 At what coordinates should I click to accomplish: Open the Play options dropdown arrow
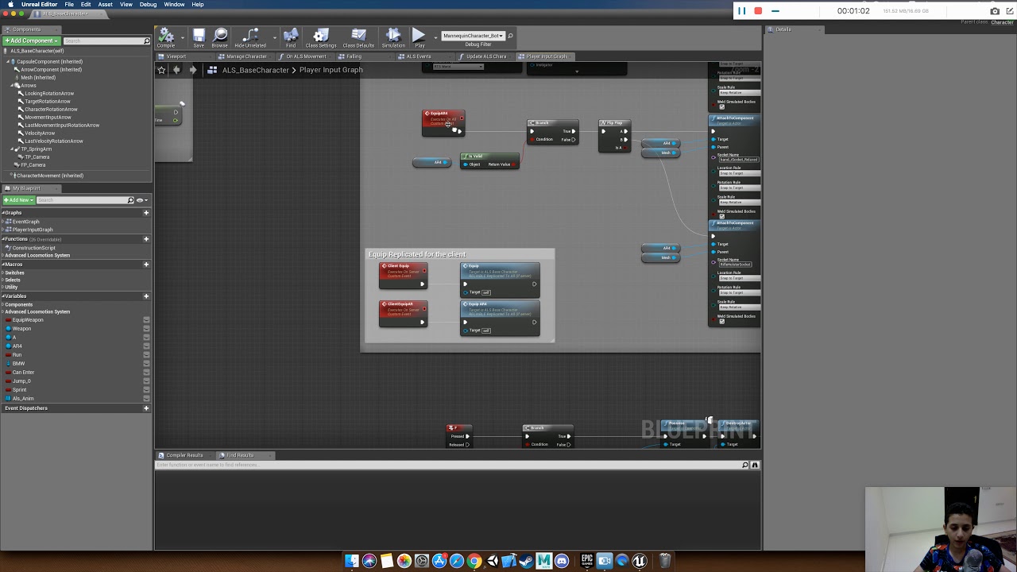pyautogui.click(x=435, y=37)
